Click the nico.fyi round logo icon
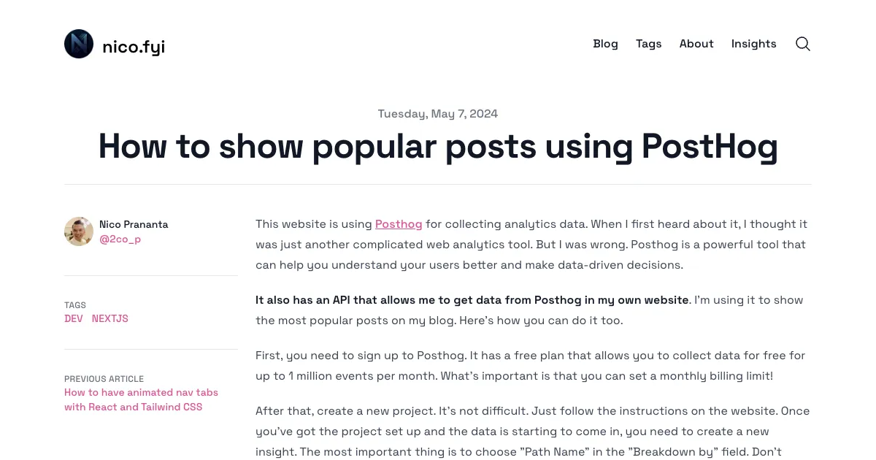The height and width of the screenshot is (460, 876). tap(79, 44)
